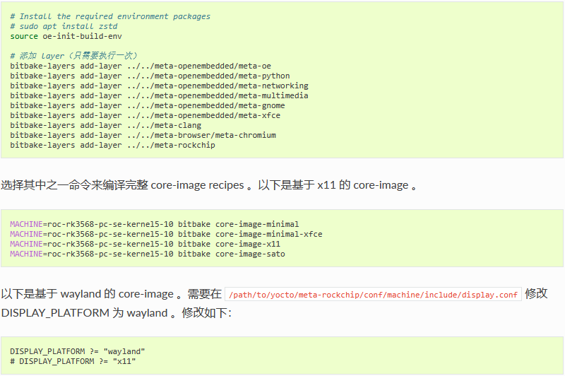Click the add-layer line for meta-xfce
The width and height of the screenshot is (565, 376).
pyautogui.click(x=145, y=115)
